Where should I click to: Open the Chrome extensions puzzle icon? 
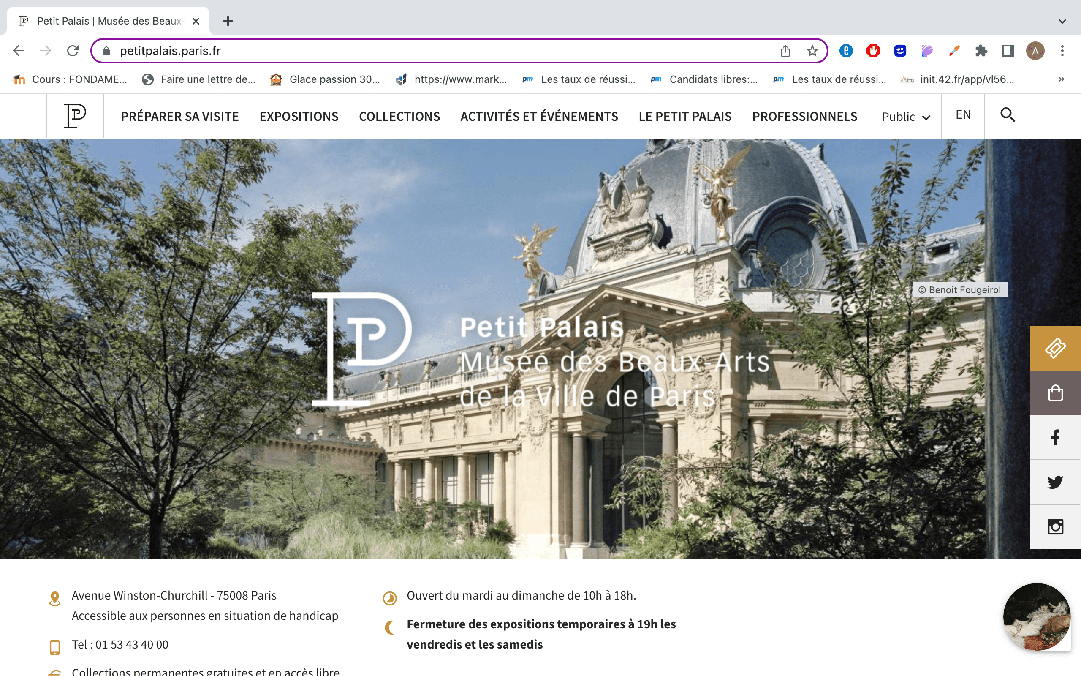pyautogui.click(x=981, y=51)
